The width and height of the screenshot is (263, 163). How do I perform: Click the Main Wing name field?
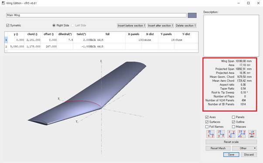point(96,15)
